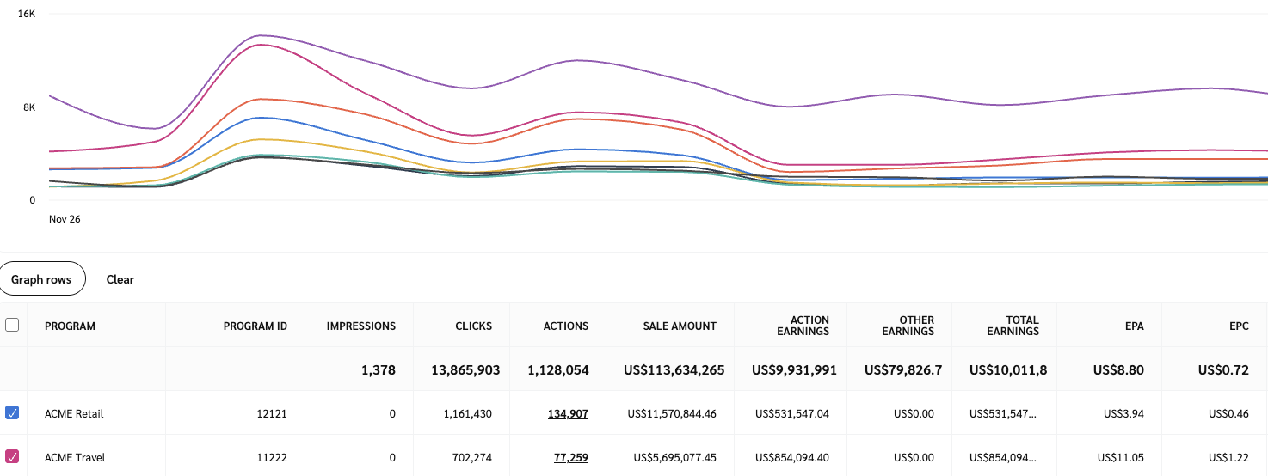Sort by the EPA column header
Viewport: 1268px width, 476px height.
click(x=1133, y=326)
